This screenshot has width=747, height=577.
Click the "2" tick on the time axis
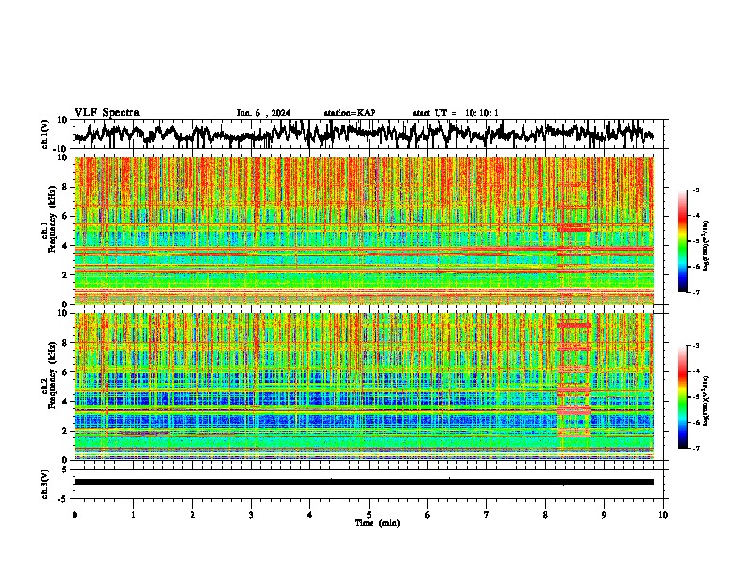tap(192, 515)
